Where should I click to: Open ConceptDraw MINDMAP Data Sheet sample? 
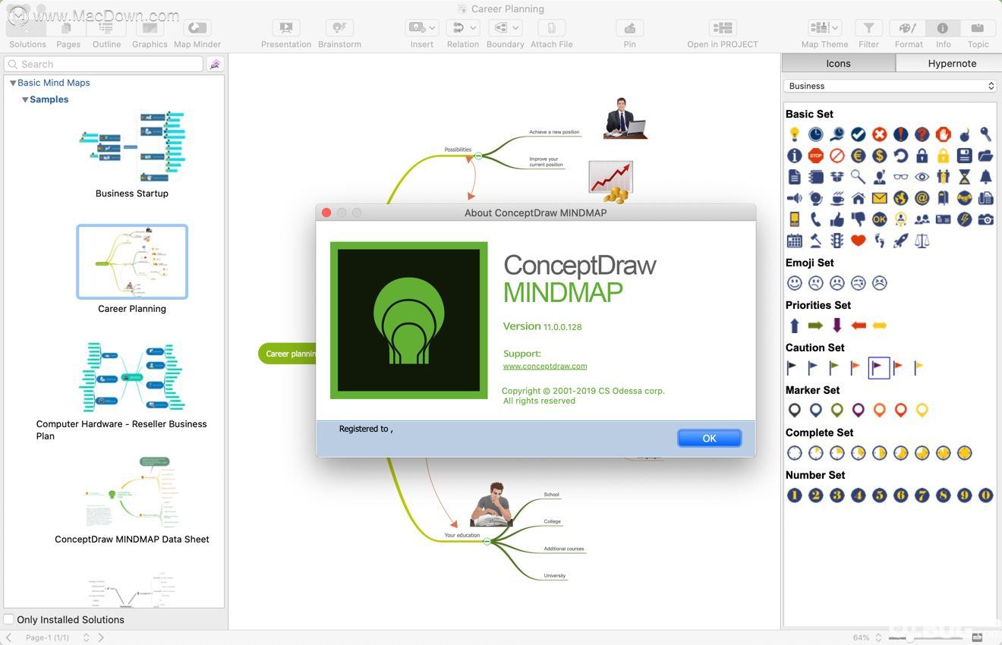coord(132,492)
